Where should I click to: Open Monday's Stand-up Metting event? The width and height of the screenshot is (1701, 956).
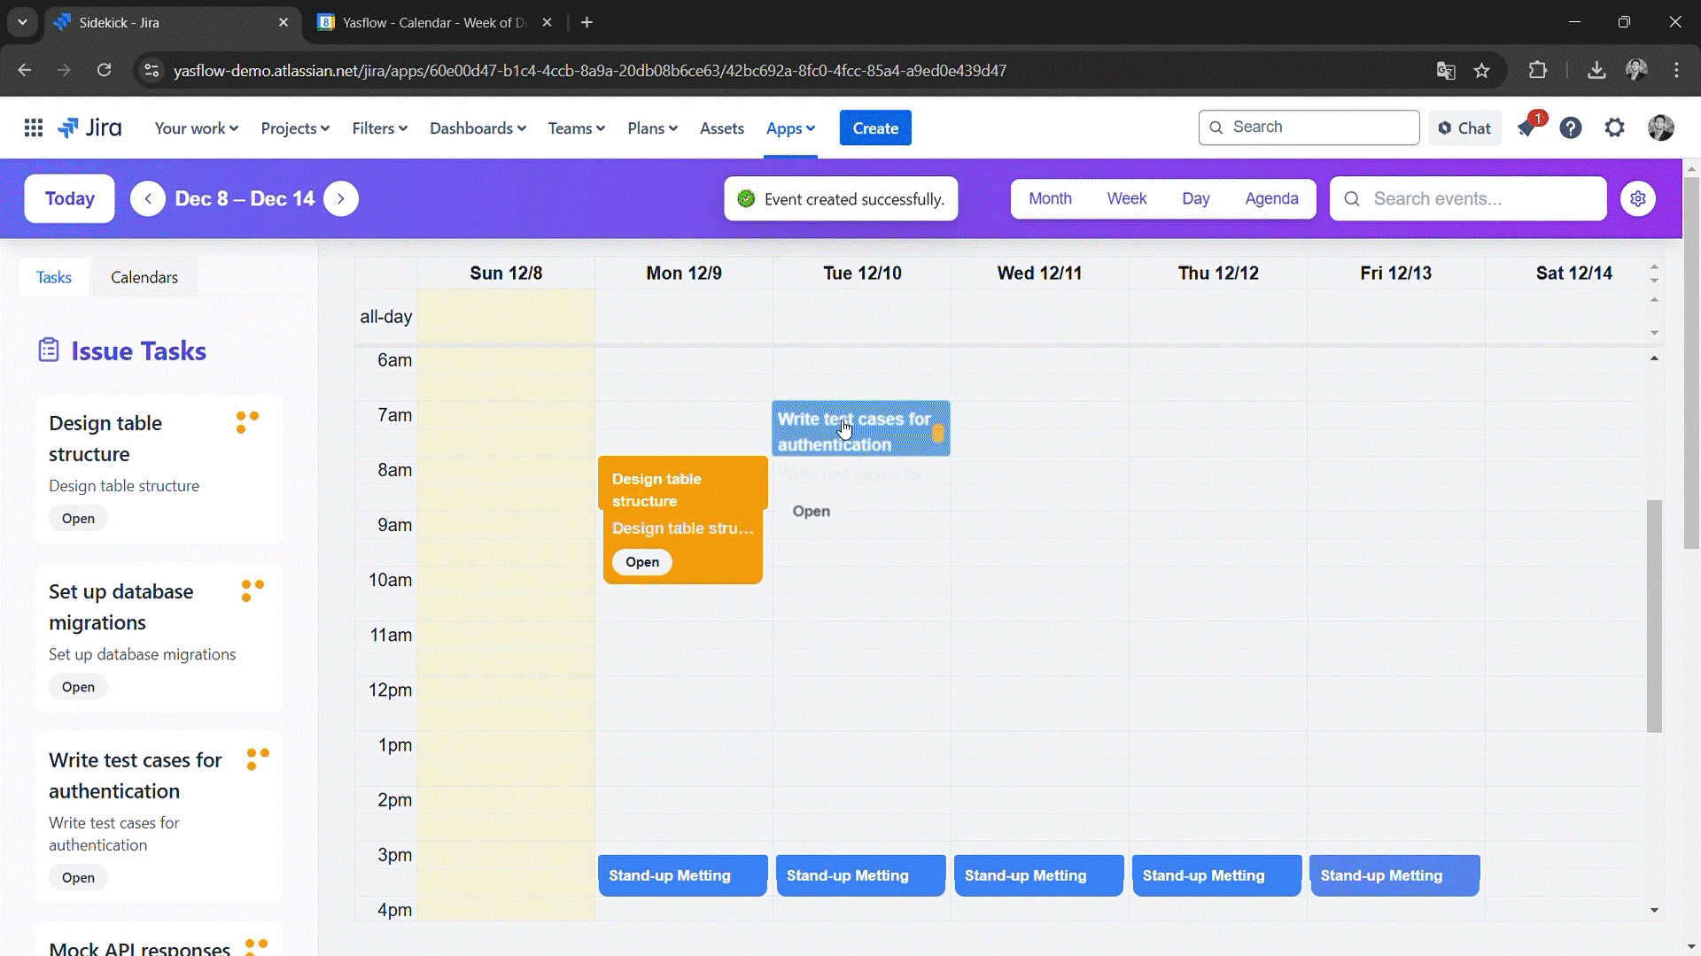[x=682, y=875]
